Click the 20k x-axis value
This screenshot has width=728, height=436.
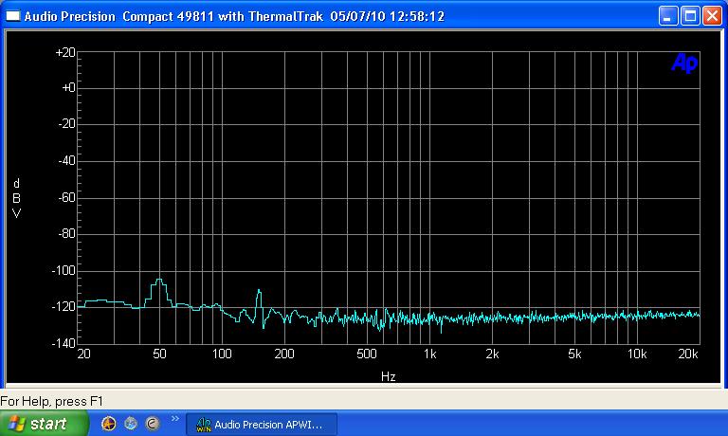(x=688, y=354)
